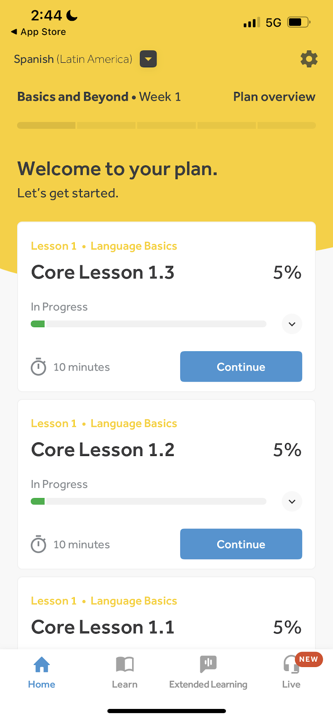
Task: Tap the Core Lesson 1.2 title
Action: click(103, 450)
